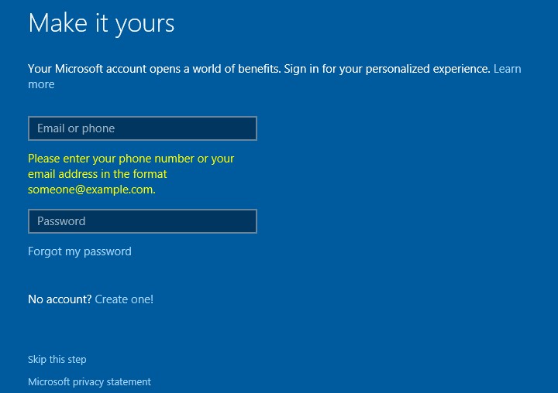Click the yellow email format error message

click(x=131, y=174)
